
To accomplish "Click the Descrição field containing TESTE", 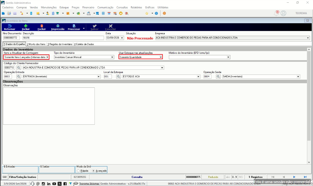I will pos(63,38).
